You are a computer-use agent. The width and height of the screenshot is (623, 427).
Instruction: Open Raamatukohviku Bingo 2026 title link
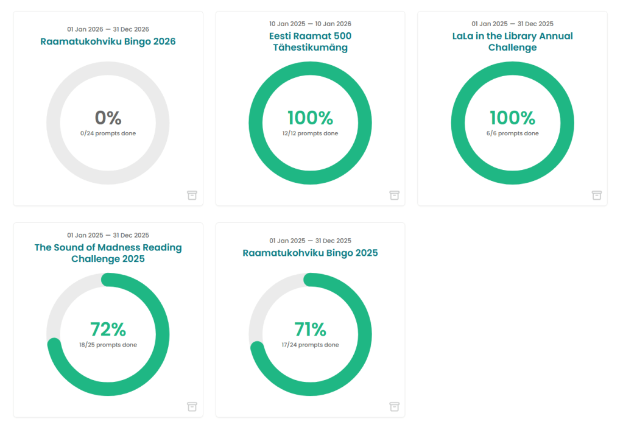point(108,42)
